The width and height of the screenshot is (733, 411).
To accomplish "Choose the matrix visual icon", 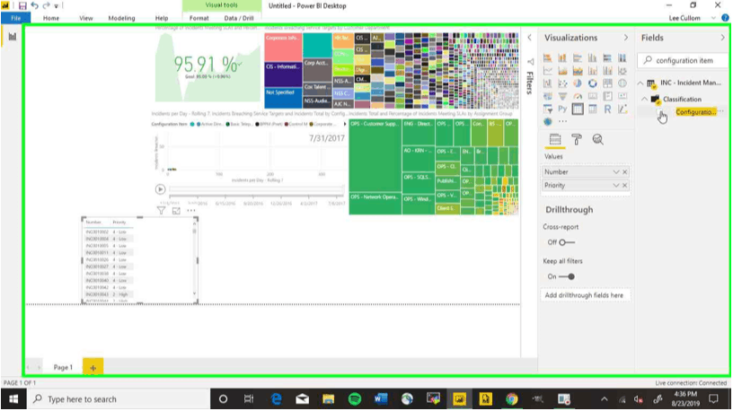I will pyautogui.click(x=592, y=109).
